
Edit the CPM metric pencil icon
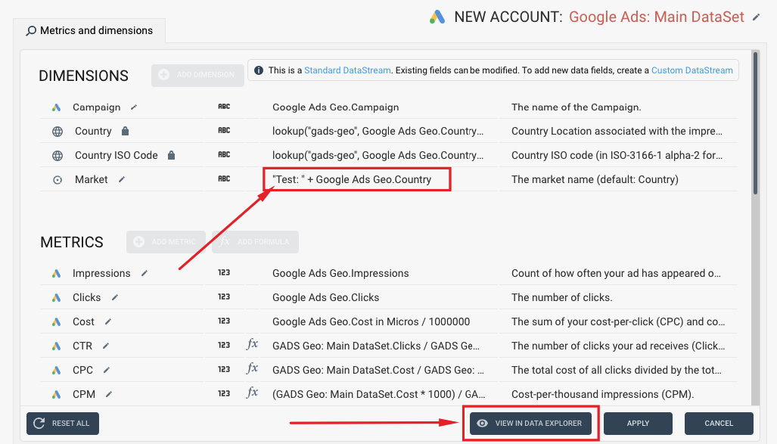tap(108, 394)
